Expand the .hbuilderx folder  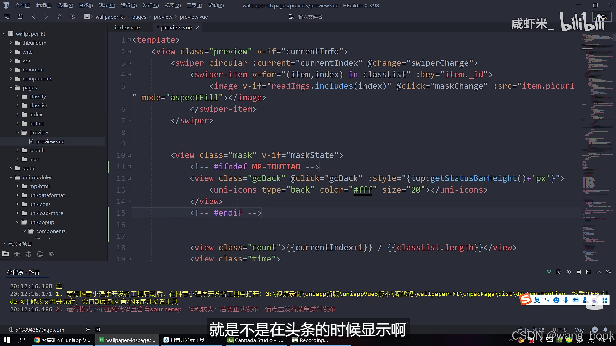(x=11, y=43)
